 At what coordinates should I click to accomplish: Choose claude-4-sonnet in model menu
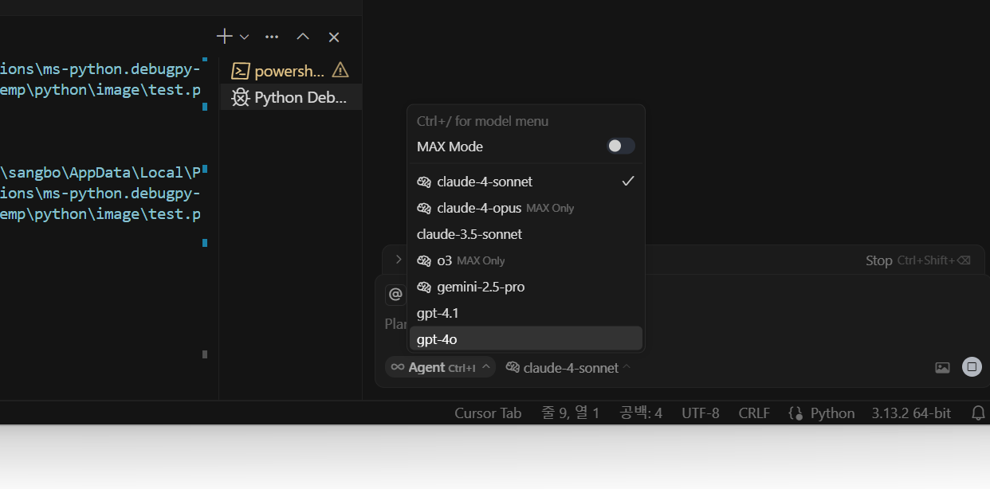coord(526,182)
